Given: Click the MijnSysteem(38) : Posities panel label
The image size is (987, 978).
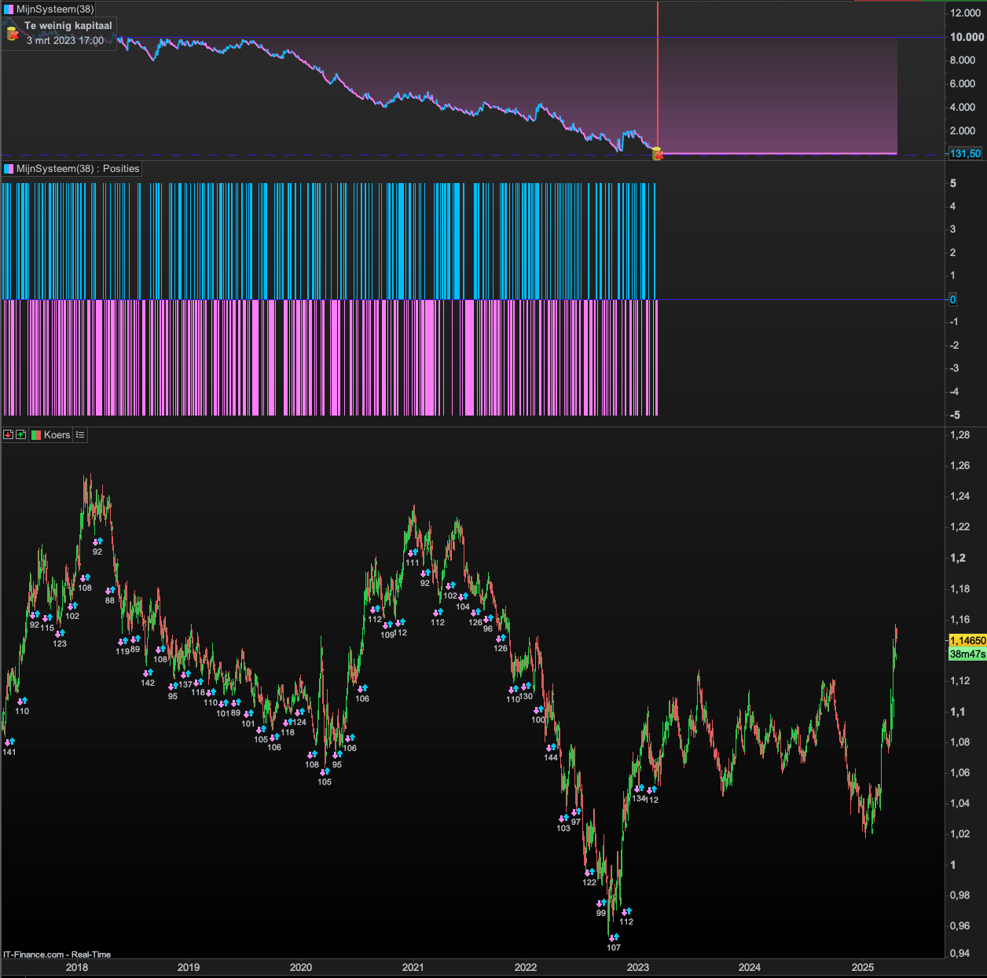Looking at the screenshot, I should 78,168.
